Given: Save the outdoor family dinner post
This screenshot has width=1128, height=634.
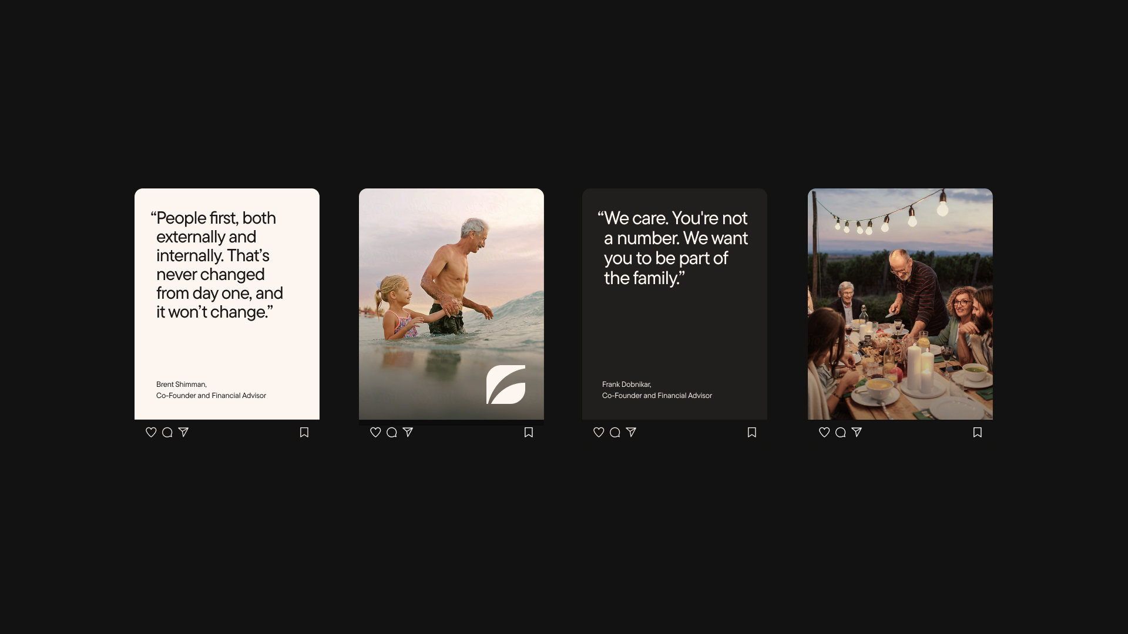Looking at the screenshot, I should 978,432.
